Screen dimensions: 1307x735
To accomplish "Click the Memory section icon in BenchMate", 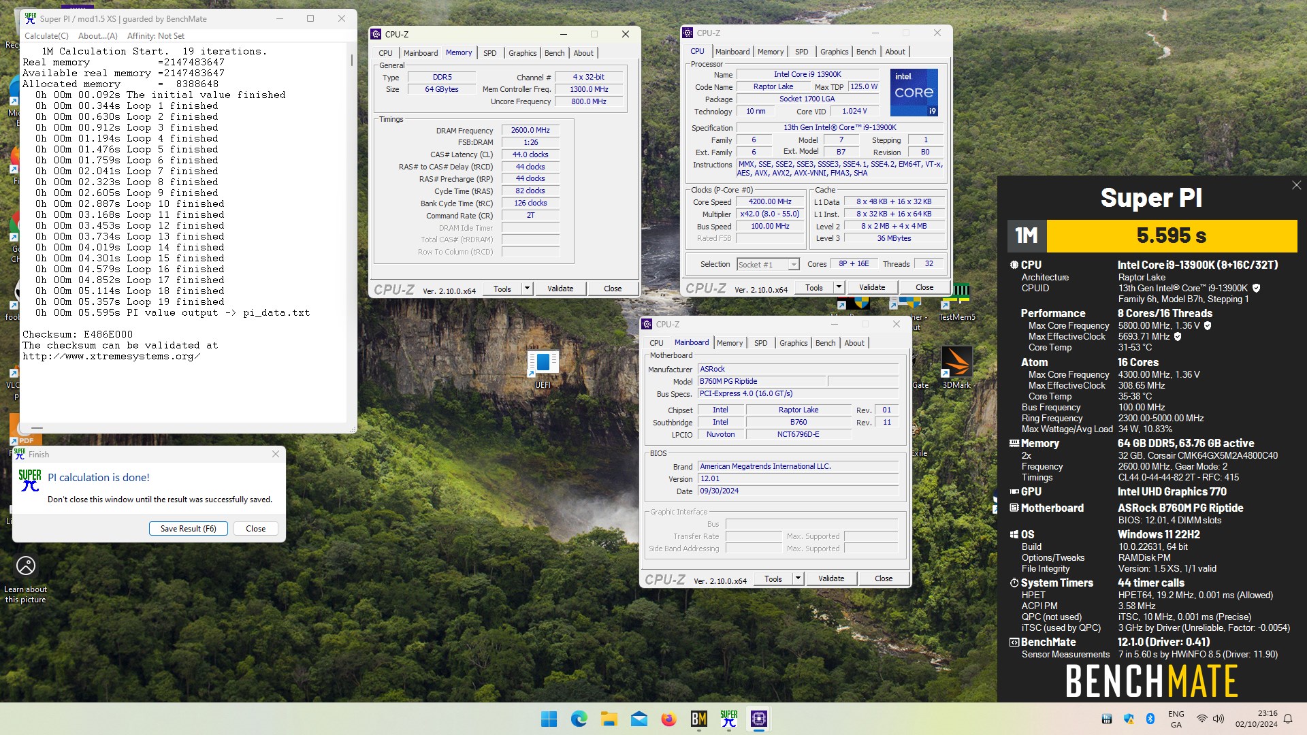I will [x=1014, y=443].
